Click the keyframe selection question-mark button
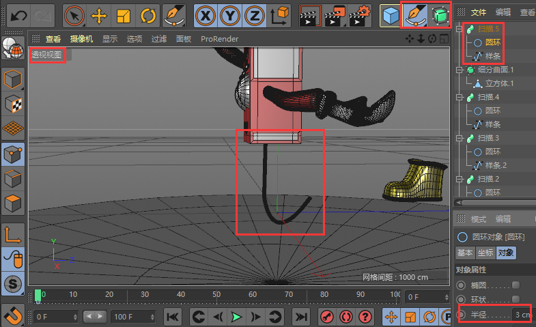 (x=365, y=317)
